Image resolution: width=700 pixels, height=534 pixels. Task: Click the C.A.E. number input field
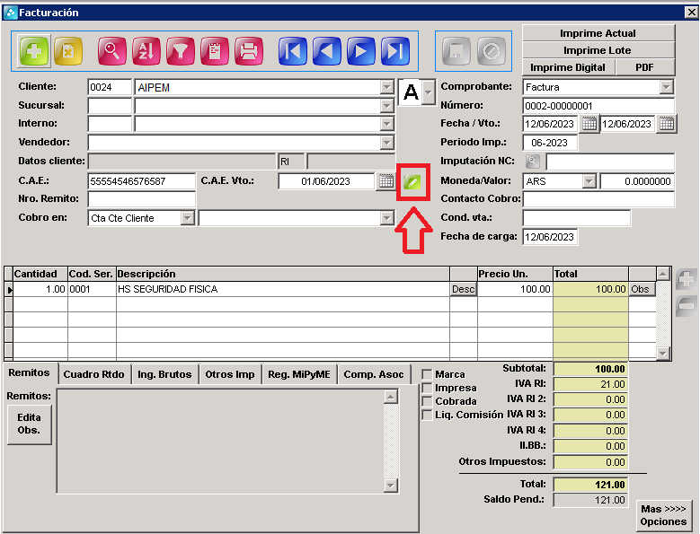point(141,181)
